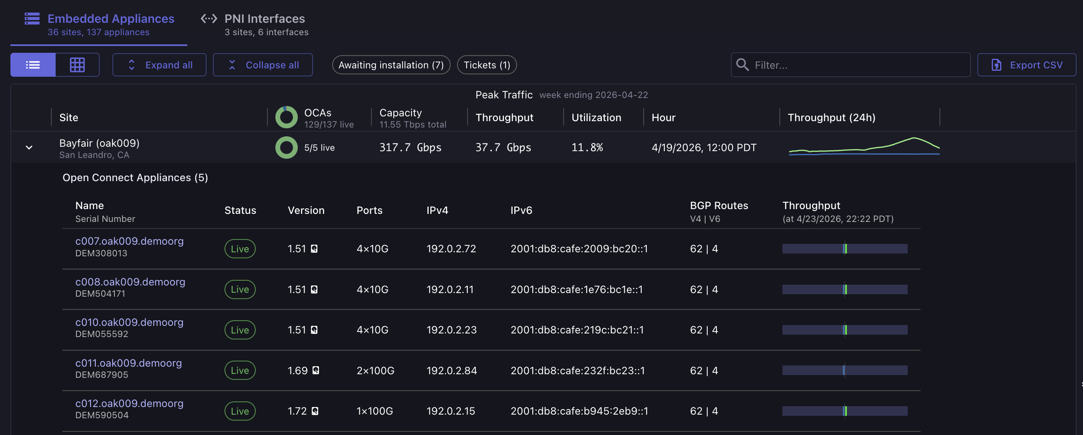Viewport: 1083px width, 435px height.
Task: Click the throughput bar for c007
Action: pos(844,249)
